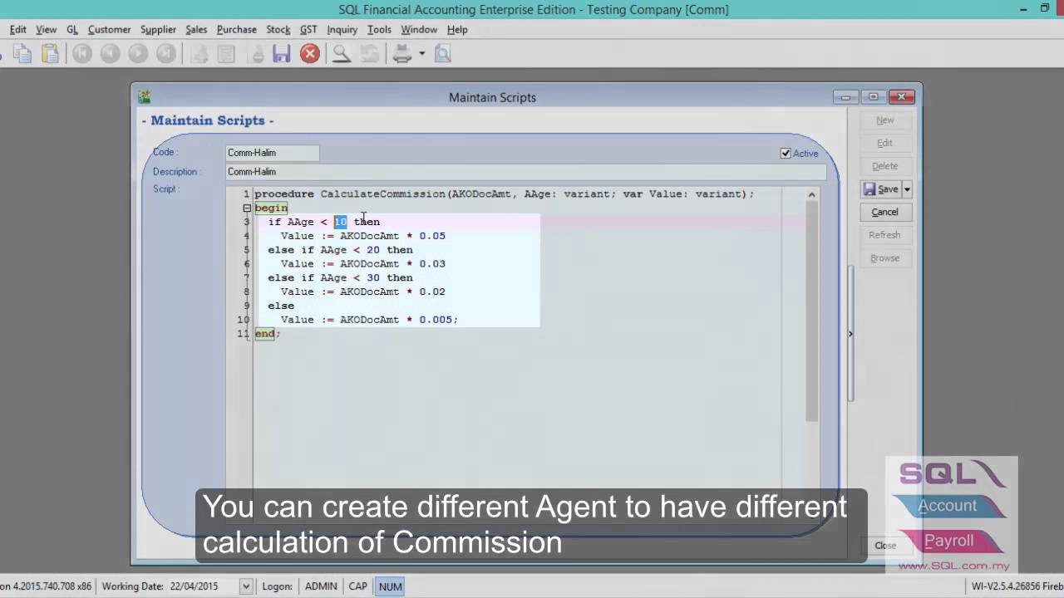Open the Tools menu
Screen dimensions: 1064x598
[x=379, y=29]
